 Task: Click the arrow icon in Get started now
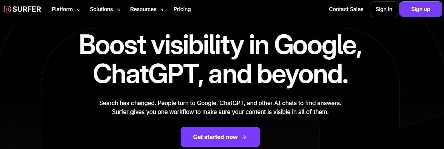244,137
